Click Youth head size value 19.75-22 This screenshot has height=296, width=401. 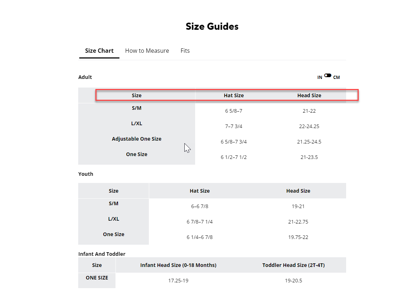[x=298, y=237]
